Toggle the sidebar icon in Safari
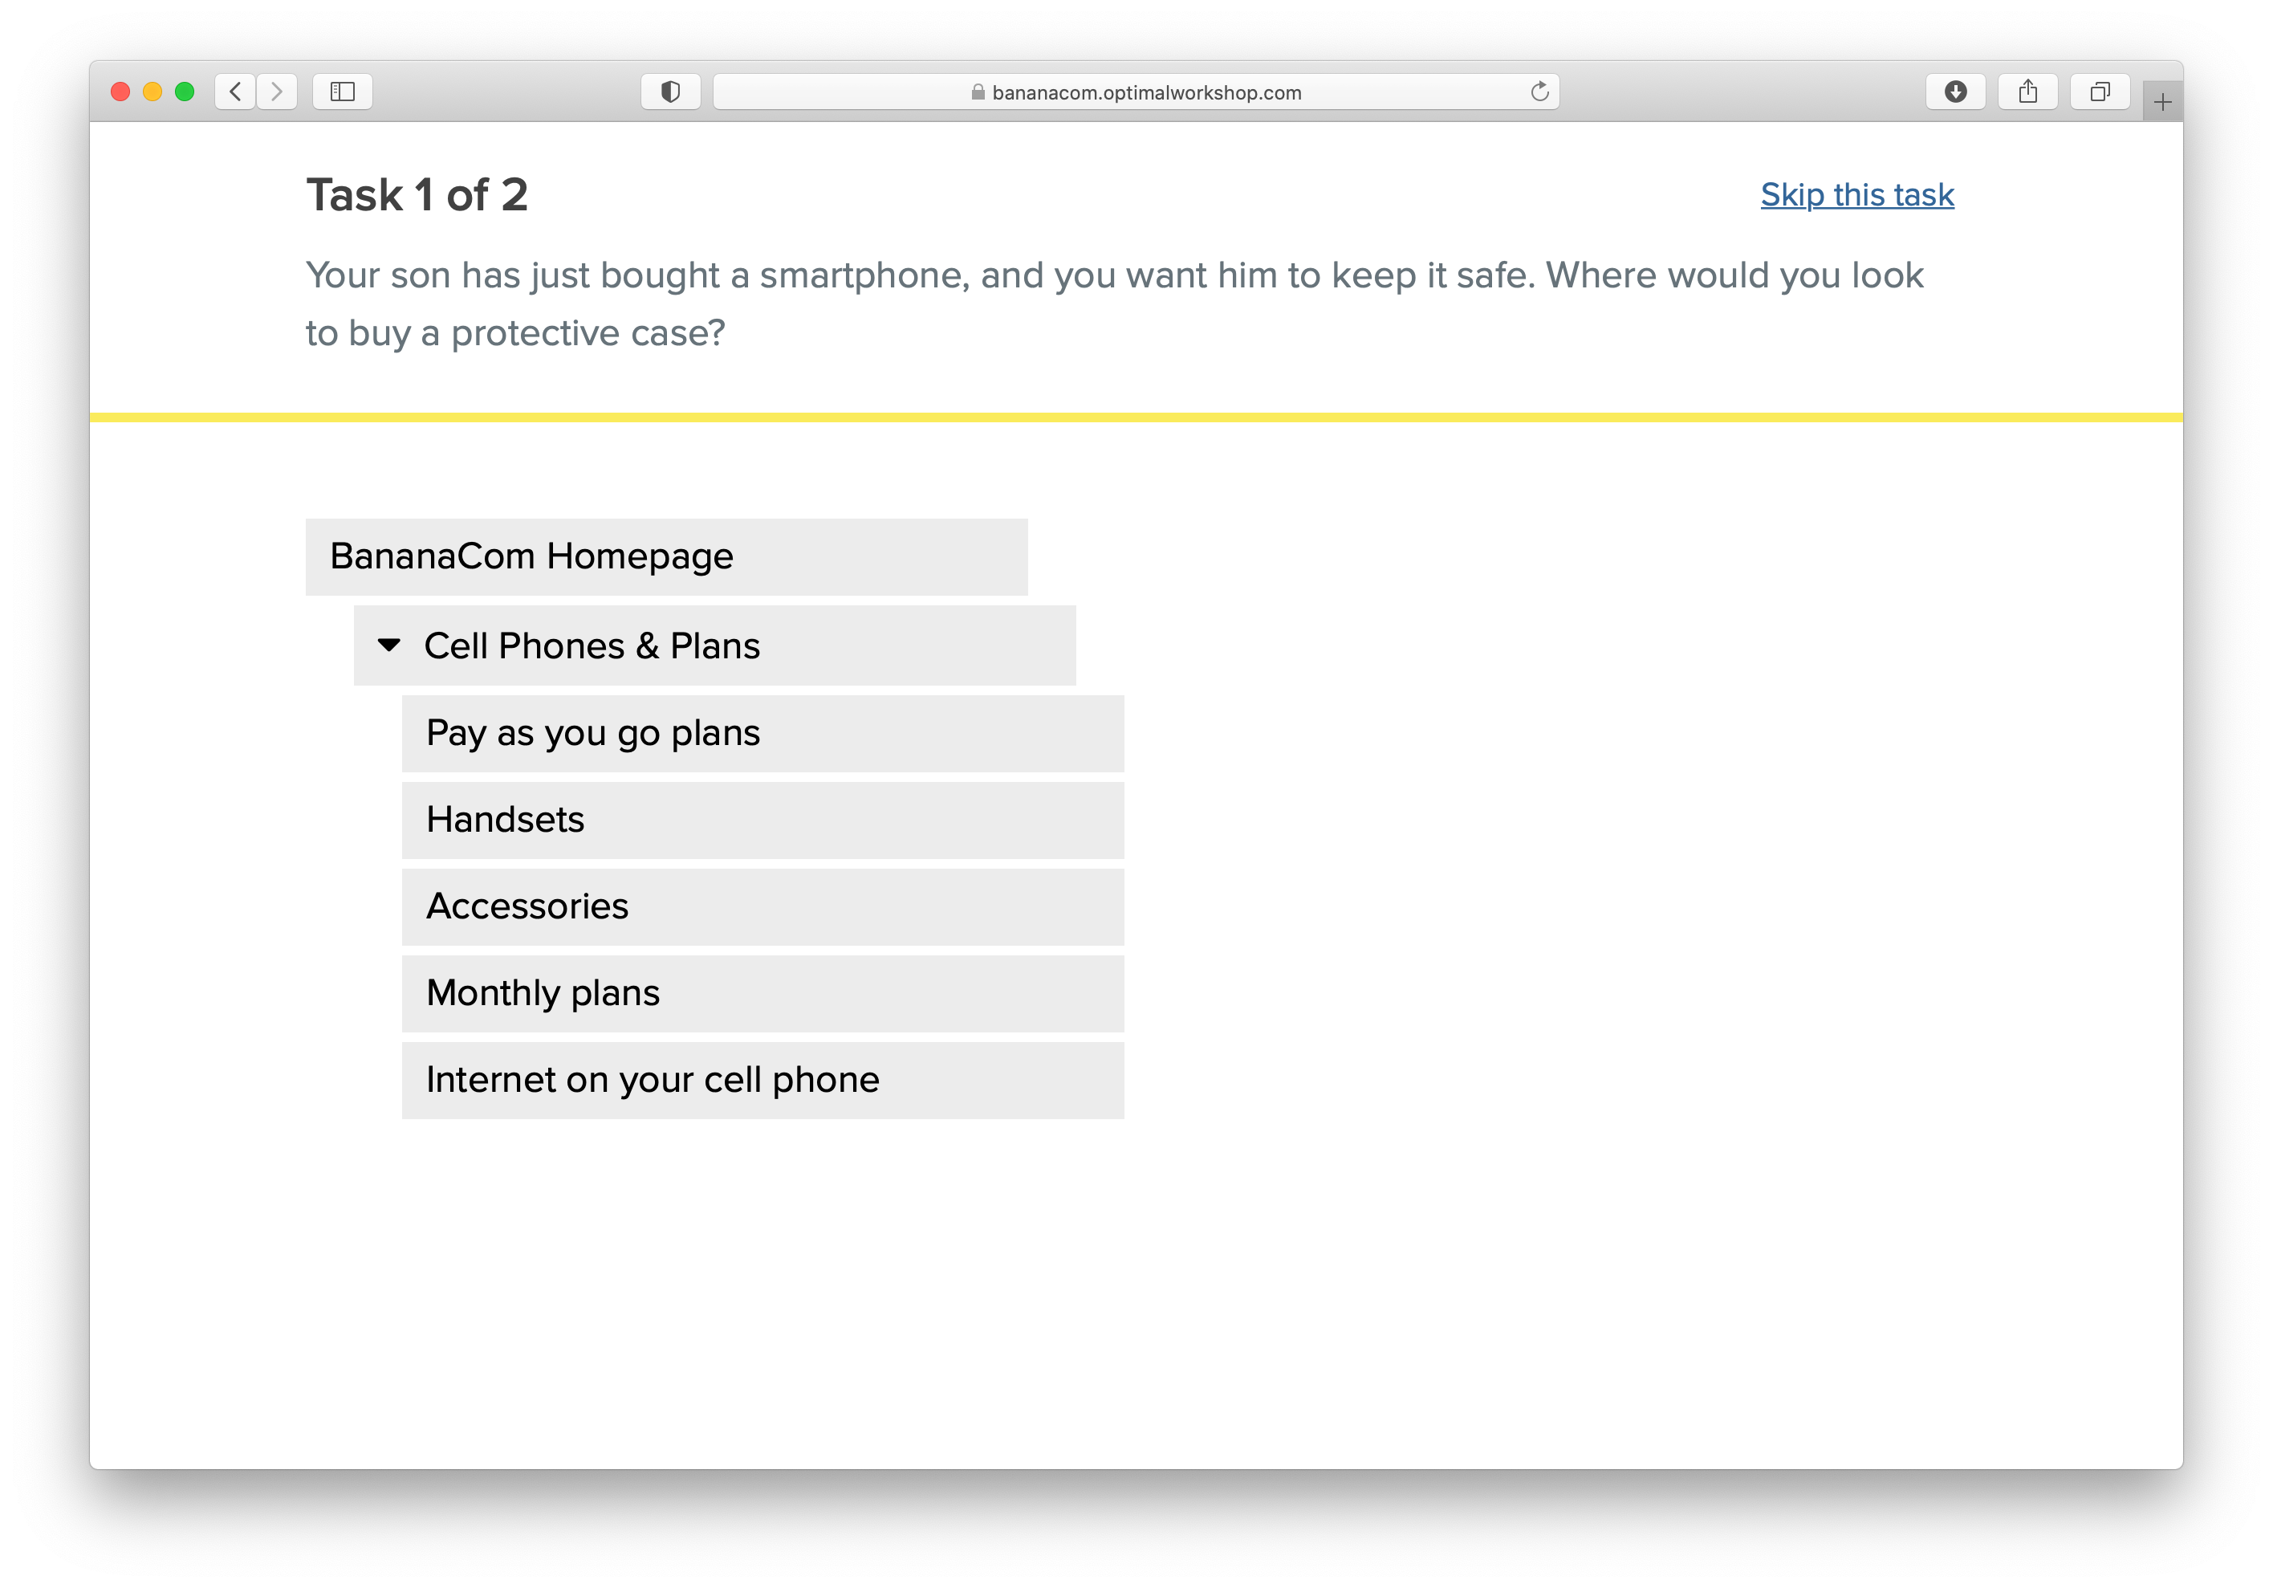2273x1588 pixels. point(343,91)
